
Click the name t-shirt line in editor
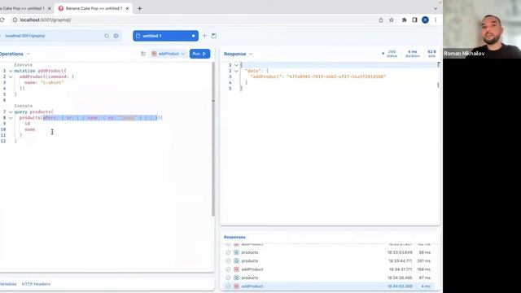point(44,83)
